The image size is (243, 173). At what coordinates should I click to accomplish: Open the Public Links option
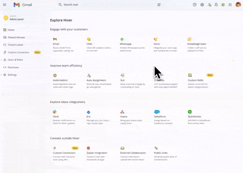pyautogui.click(x=161, y=153)
